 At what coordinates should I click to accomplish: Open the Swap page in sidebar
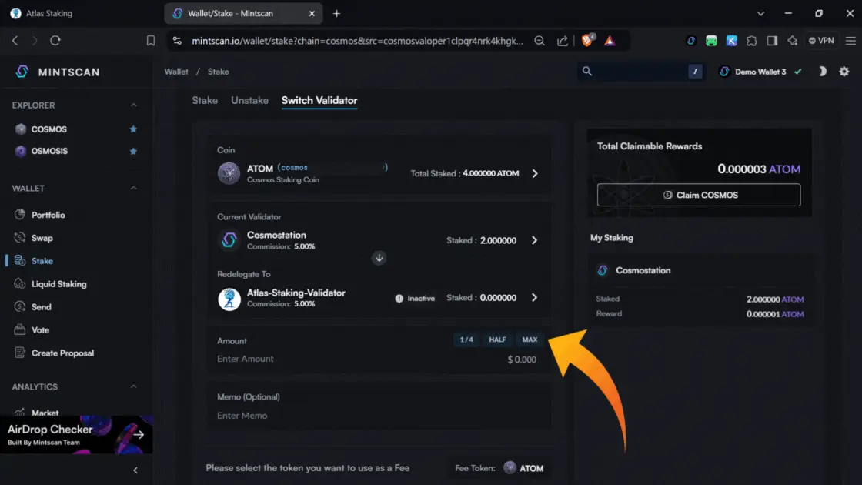click(x=42, y=238)
